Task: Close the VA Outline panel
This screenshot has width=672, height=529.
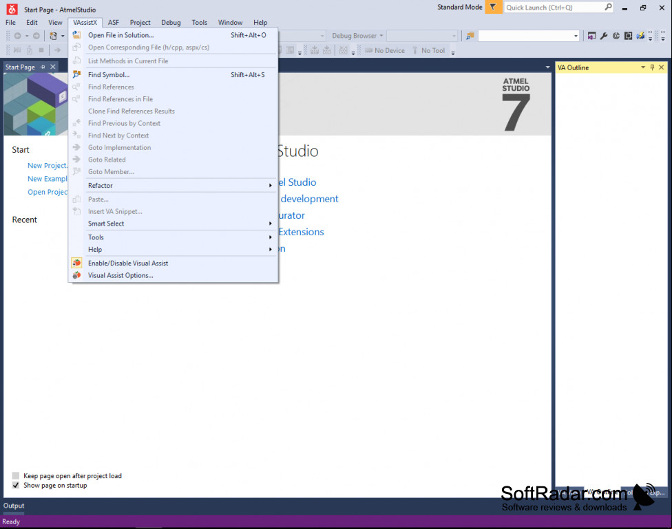Action: 662,67
